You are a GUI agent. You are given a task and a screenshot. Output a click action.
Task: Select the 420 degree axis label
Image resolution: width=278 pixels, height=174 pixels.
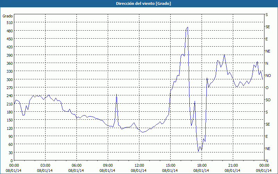[9, 47]
